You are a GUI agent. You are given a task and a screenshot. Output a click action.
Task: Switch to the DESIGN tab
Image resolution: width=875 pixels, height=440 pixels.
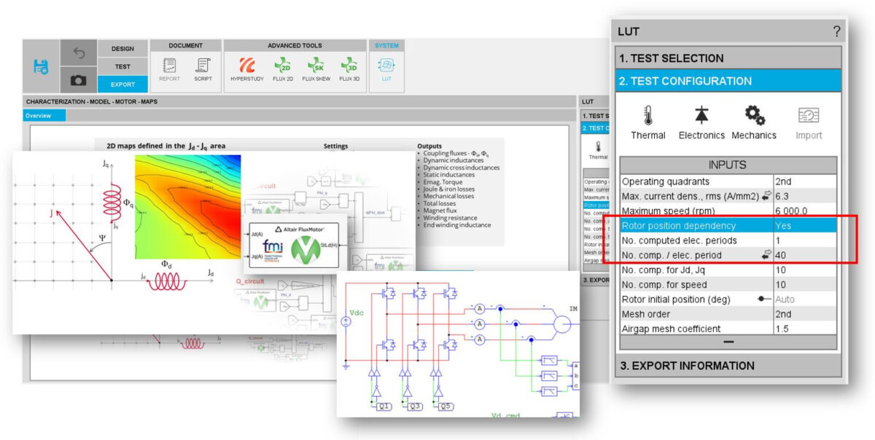[122, 49]
